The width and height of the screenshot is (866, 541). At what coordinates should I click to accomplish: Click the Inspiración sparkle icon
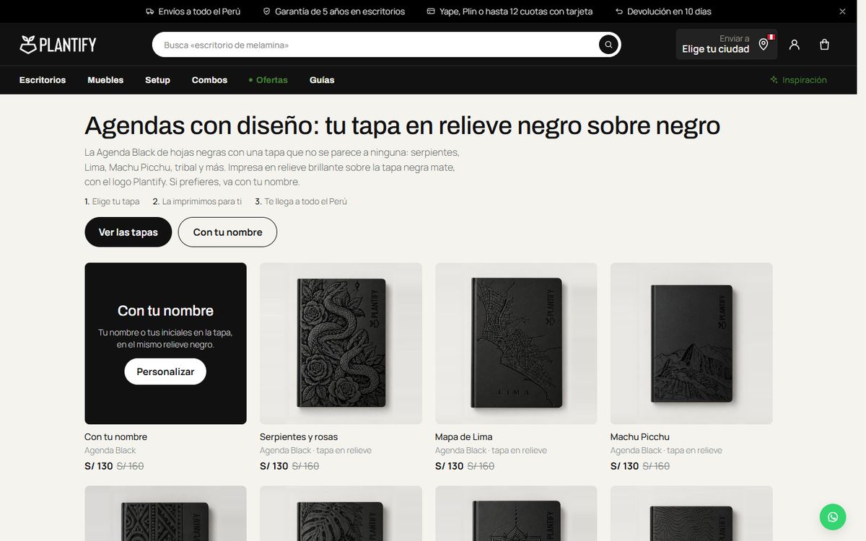point(774,80)
